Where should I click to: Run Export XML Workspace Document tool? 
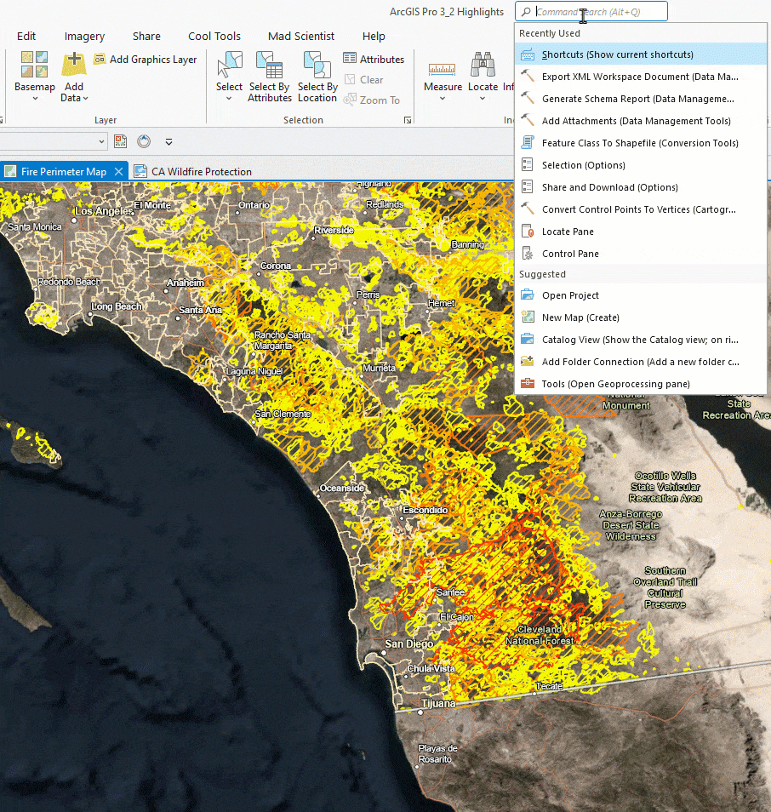641,77
